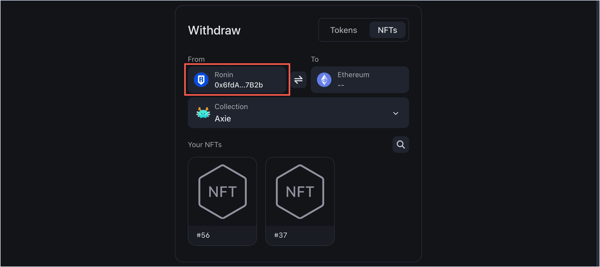Click the swap direction arrows between networks

tap(298, 80)
